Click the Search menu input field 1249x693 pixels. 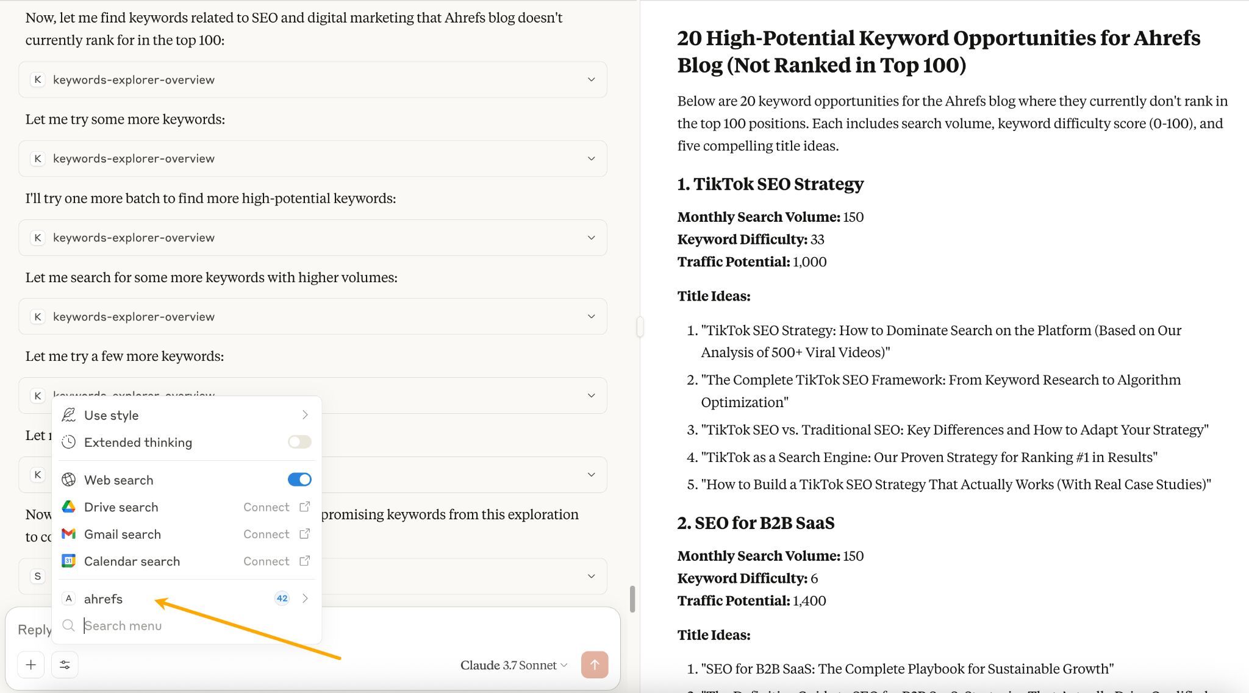[x=152, y=625]
